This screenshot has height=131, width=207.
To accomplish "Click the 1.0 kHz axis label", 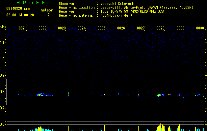I will tap(3, 59).
